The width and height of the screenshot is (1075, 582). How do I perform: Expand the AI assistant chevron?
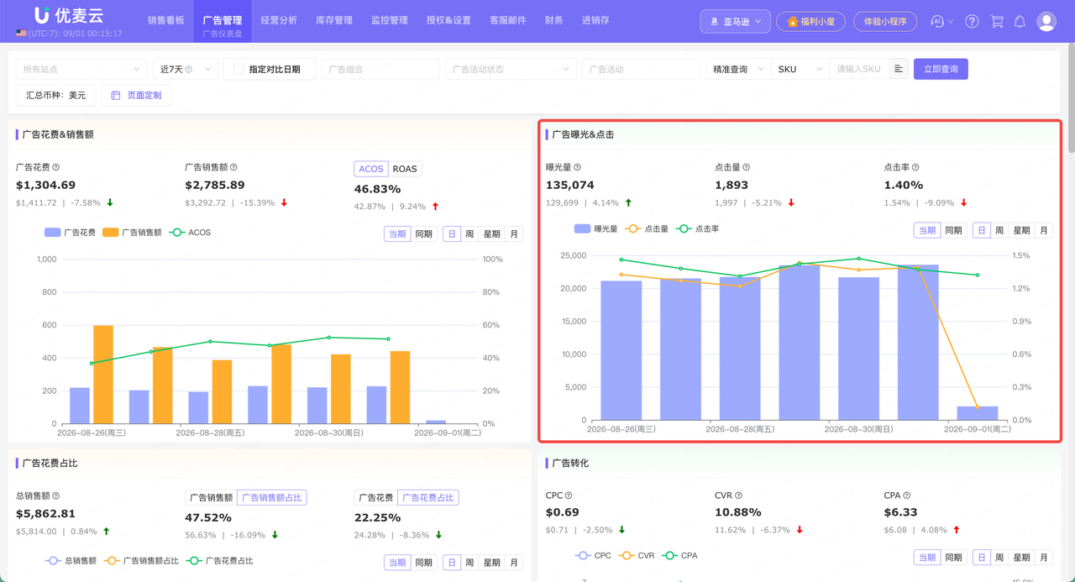pos(951,22)
